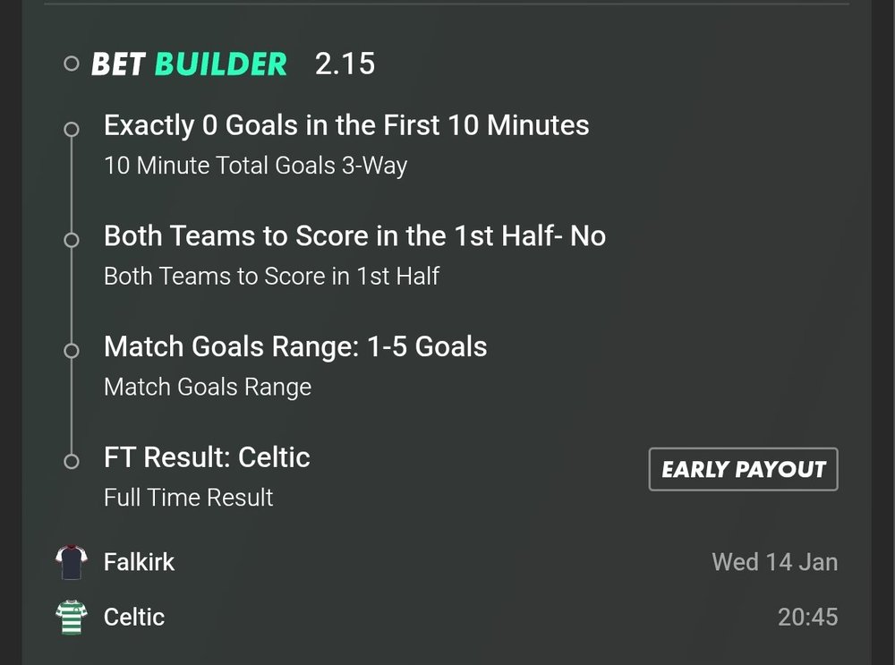
Task: Click the Celtic team jersey icon
Action: pyautogui.click(x=72, y=617)
